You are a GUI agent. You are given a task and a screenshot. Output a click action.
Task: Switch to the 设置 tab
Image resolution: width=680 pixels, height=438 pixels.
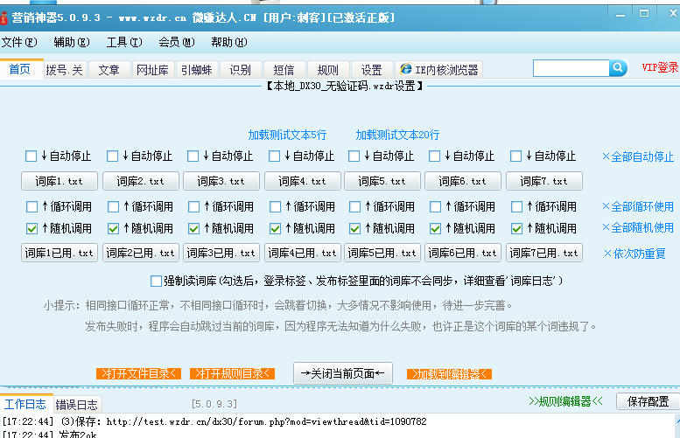point(372,70)
